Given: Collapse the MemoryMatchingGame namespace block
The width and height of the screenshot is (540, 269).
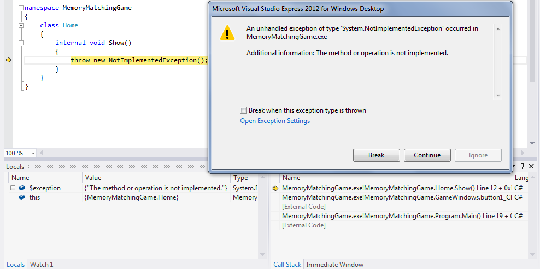Looking at the screenshot, I should [x=20, y=8].
